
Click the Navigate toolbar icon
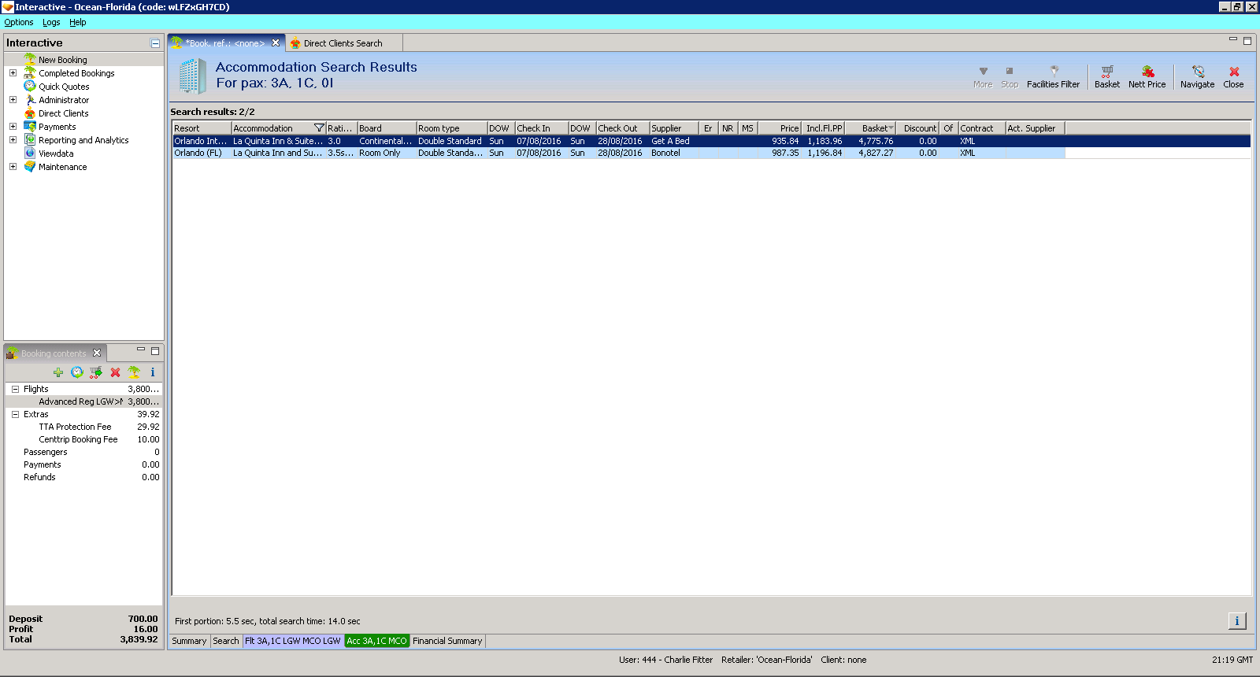tap(1197, 76)
